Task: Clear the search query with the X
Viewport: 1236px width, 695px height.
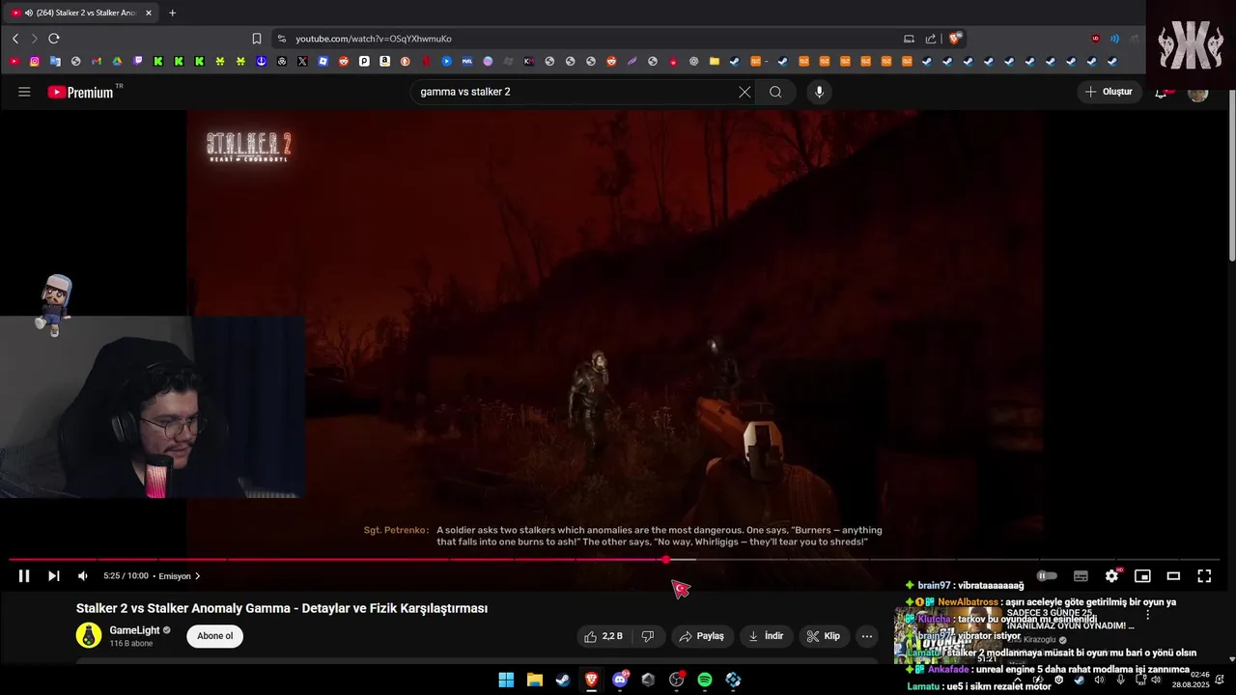Action: click(x=744, y=92)
